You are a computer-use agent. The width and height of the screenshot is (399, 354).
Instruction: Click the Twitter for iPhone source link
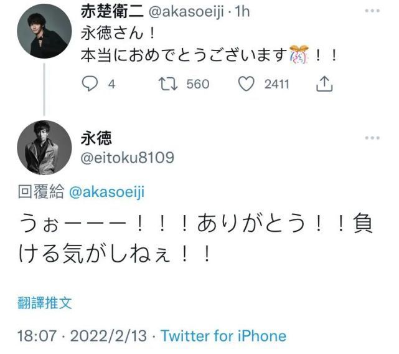pos(223,336)
